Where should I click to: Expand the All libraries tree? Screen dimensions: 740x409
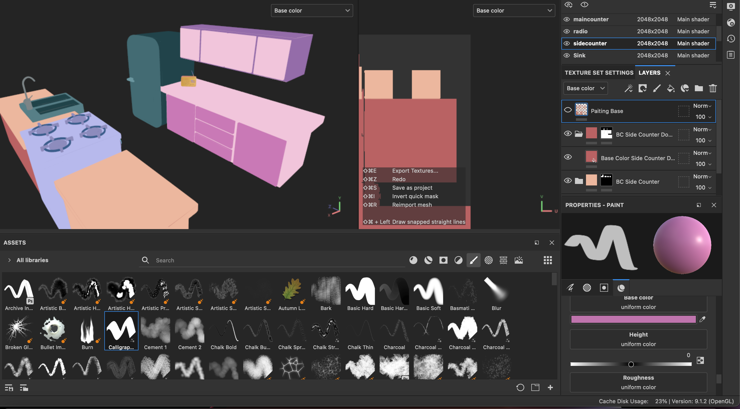click(x=10, y=260)
